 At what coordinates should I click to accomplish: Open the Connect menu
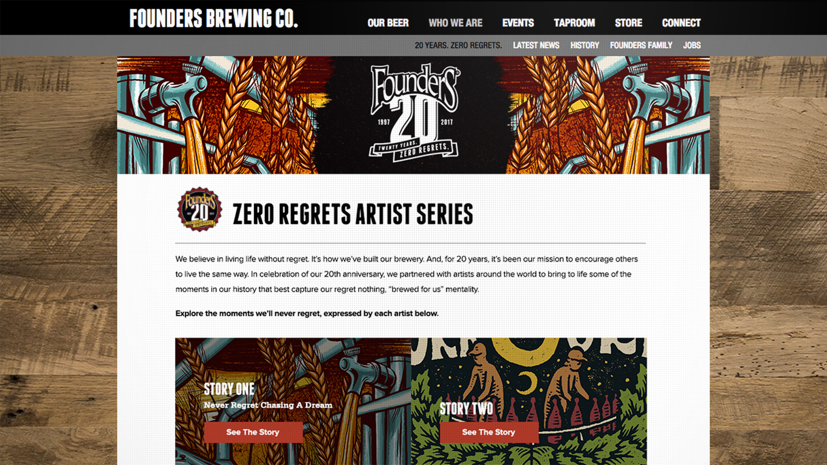pos(681,23)
